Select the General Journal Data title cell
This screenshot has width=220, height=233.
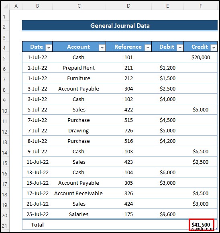(120, 26)
